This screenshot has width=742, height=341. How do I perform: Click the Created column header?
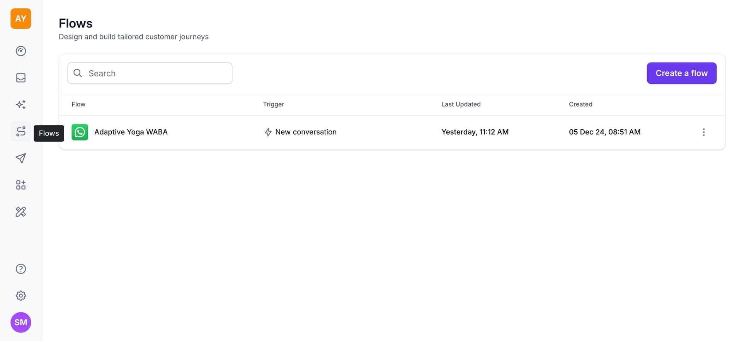pyautogui.click(x=580, y=104)
